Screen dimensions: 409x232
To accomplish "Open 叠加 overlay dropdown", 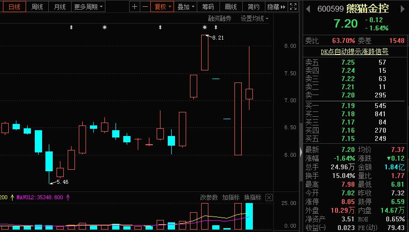I will (x=186, y=7).
